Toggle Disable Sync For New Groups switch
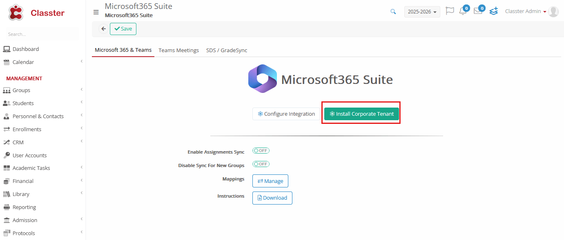The height and width of the screenshot is (240, 564). click(261, 164)
